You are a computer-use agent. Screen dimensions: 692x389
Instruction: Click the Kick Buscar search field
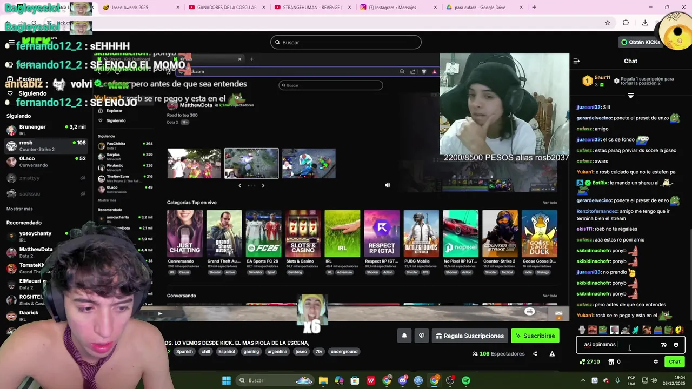346,42
